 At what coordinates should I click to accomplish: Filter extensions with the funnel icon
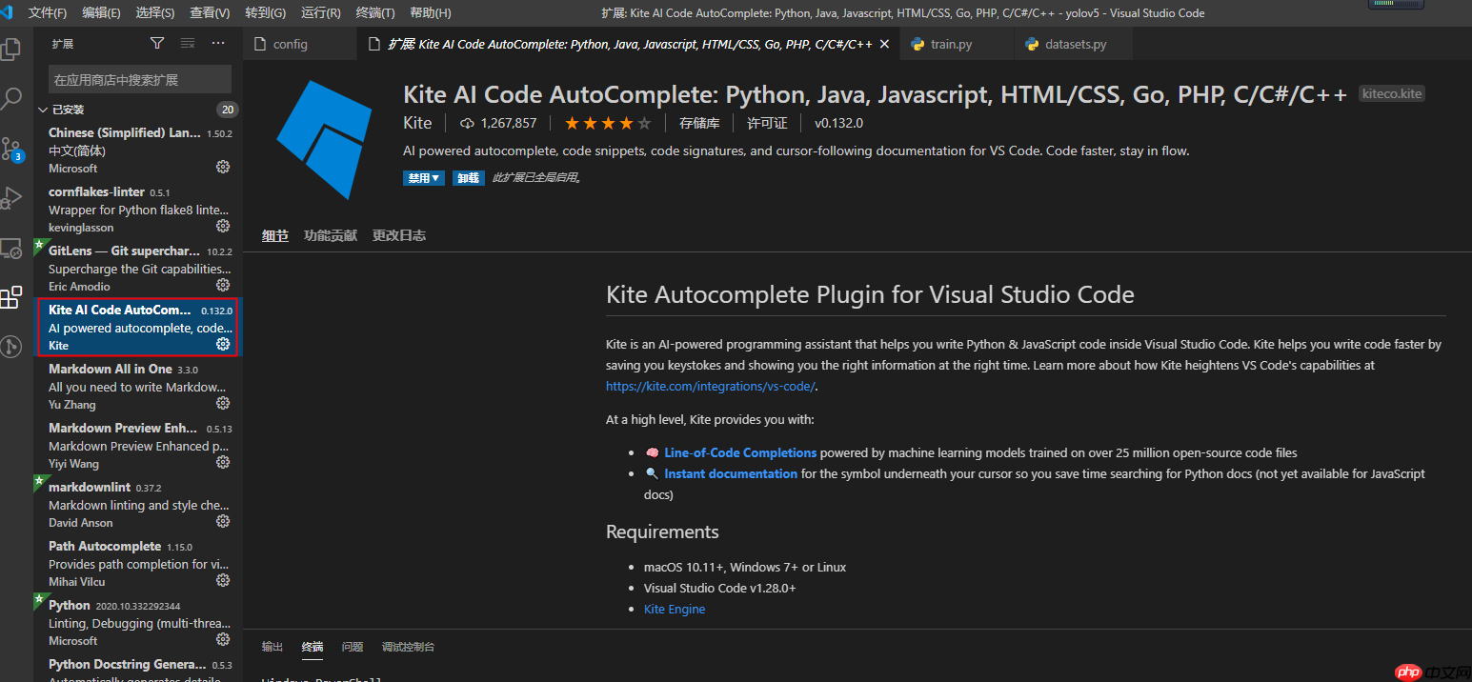coord(157,43)
